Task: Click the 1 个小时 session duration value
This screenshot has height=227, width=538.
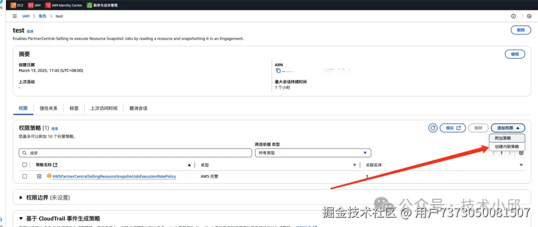Action: click(x=283, y=87)
